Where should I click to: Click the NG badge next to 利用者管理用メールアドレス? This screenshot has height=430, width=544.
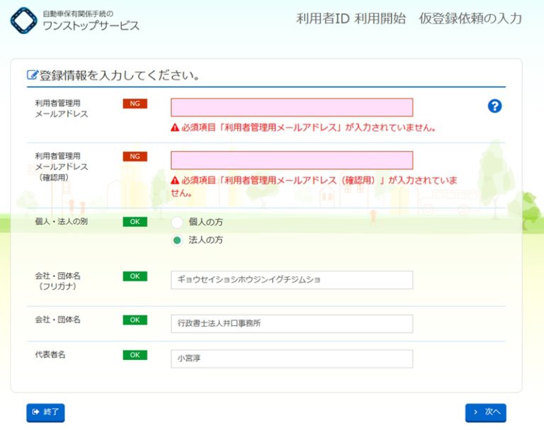click(135, 103)
